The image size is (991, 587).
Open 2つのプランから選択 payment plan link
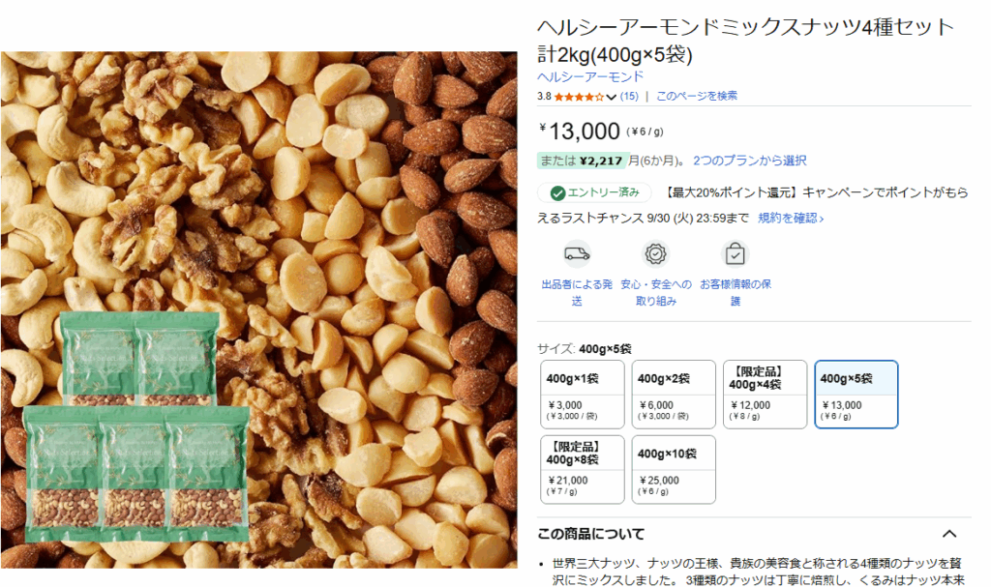(750, 161)
